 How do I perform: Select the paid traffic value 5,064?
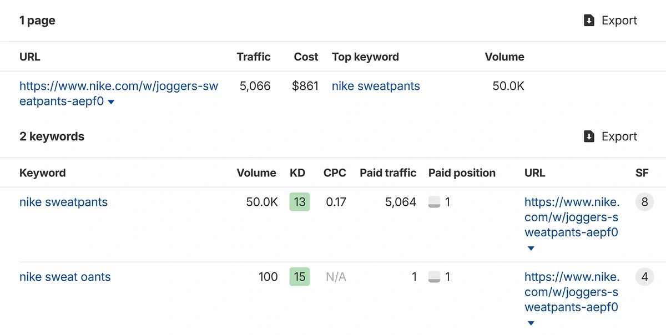click(401, 202)
